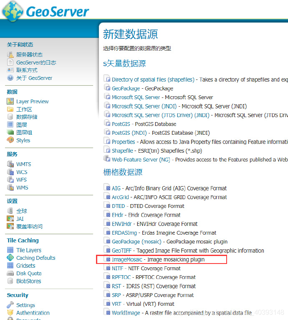288x320 pixels.
Task: Choose Microsoft SQL Server (JTDS Driver) (JNDI)
Action: 161,115
